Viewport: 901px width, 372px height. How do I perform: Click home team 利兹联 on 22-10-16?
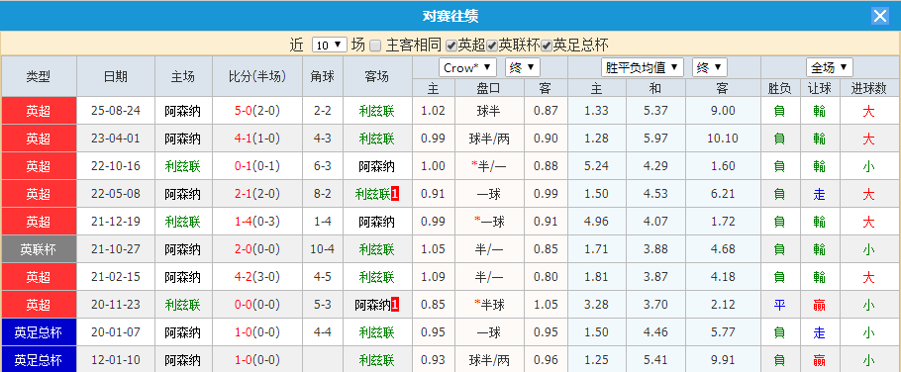pyautogui.click(x=183, y=166)
